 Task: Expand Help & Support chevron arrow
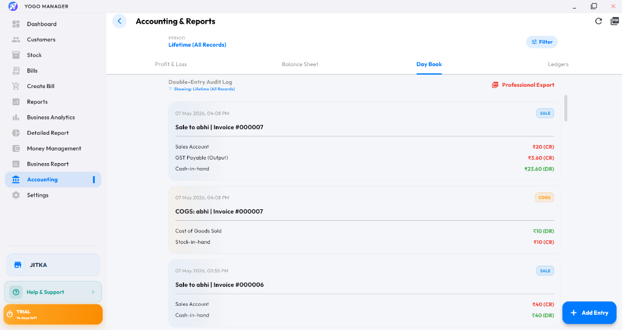click(93, 292)
